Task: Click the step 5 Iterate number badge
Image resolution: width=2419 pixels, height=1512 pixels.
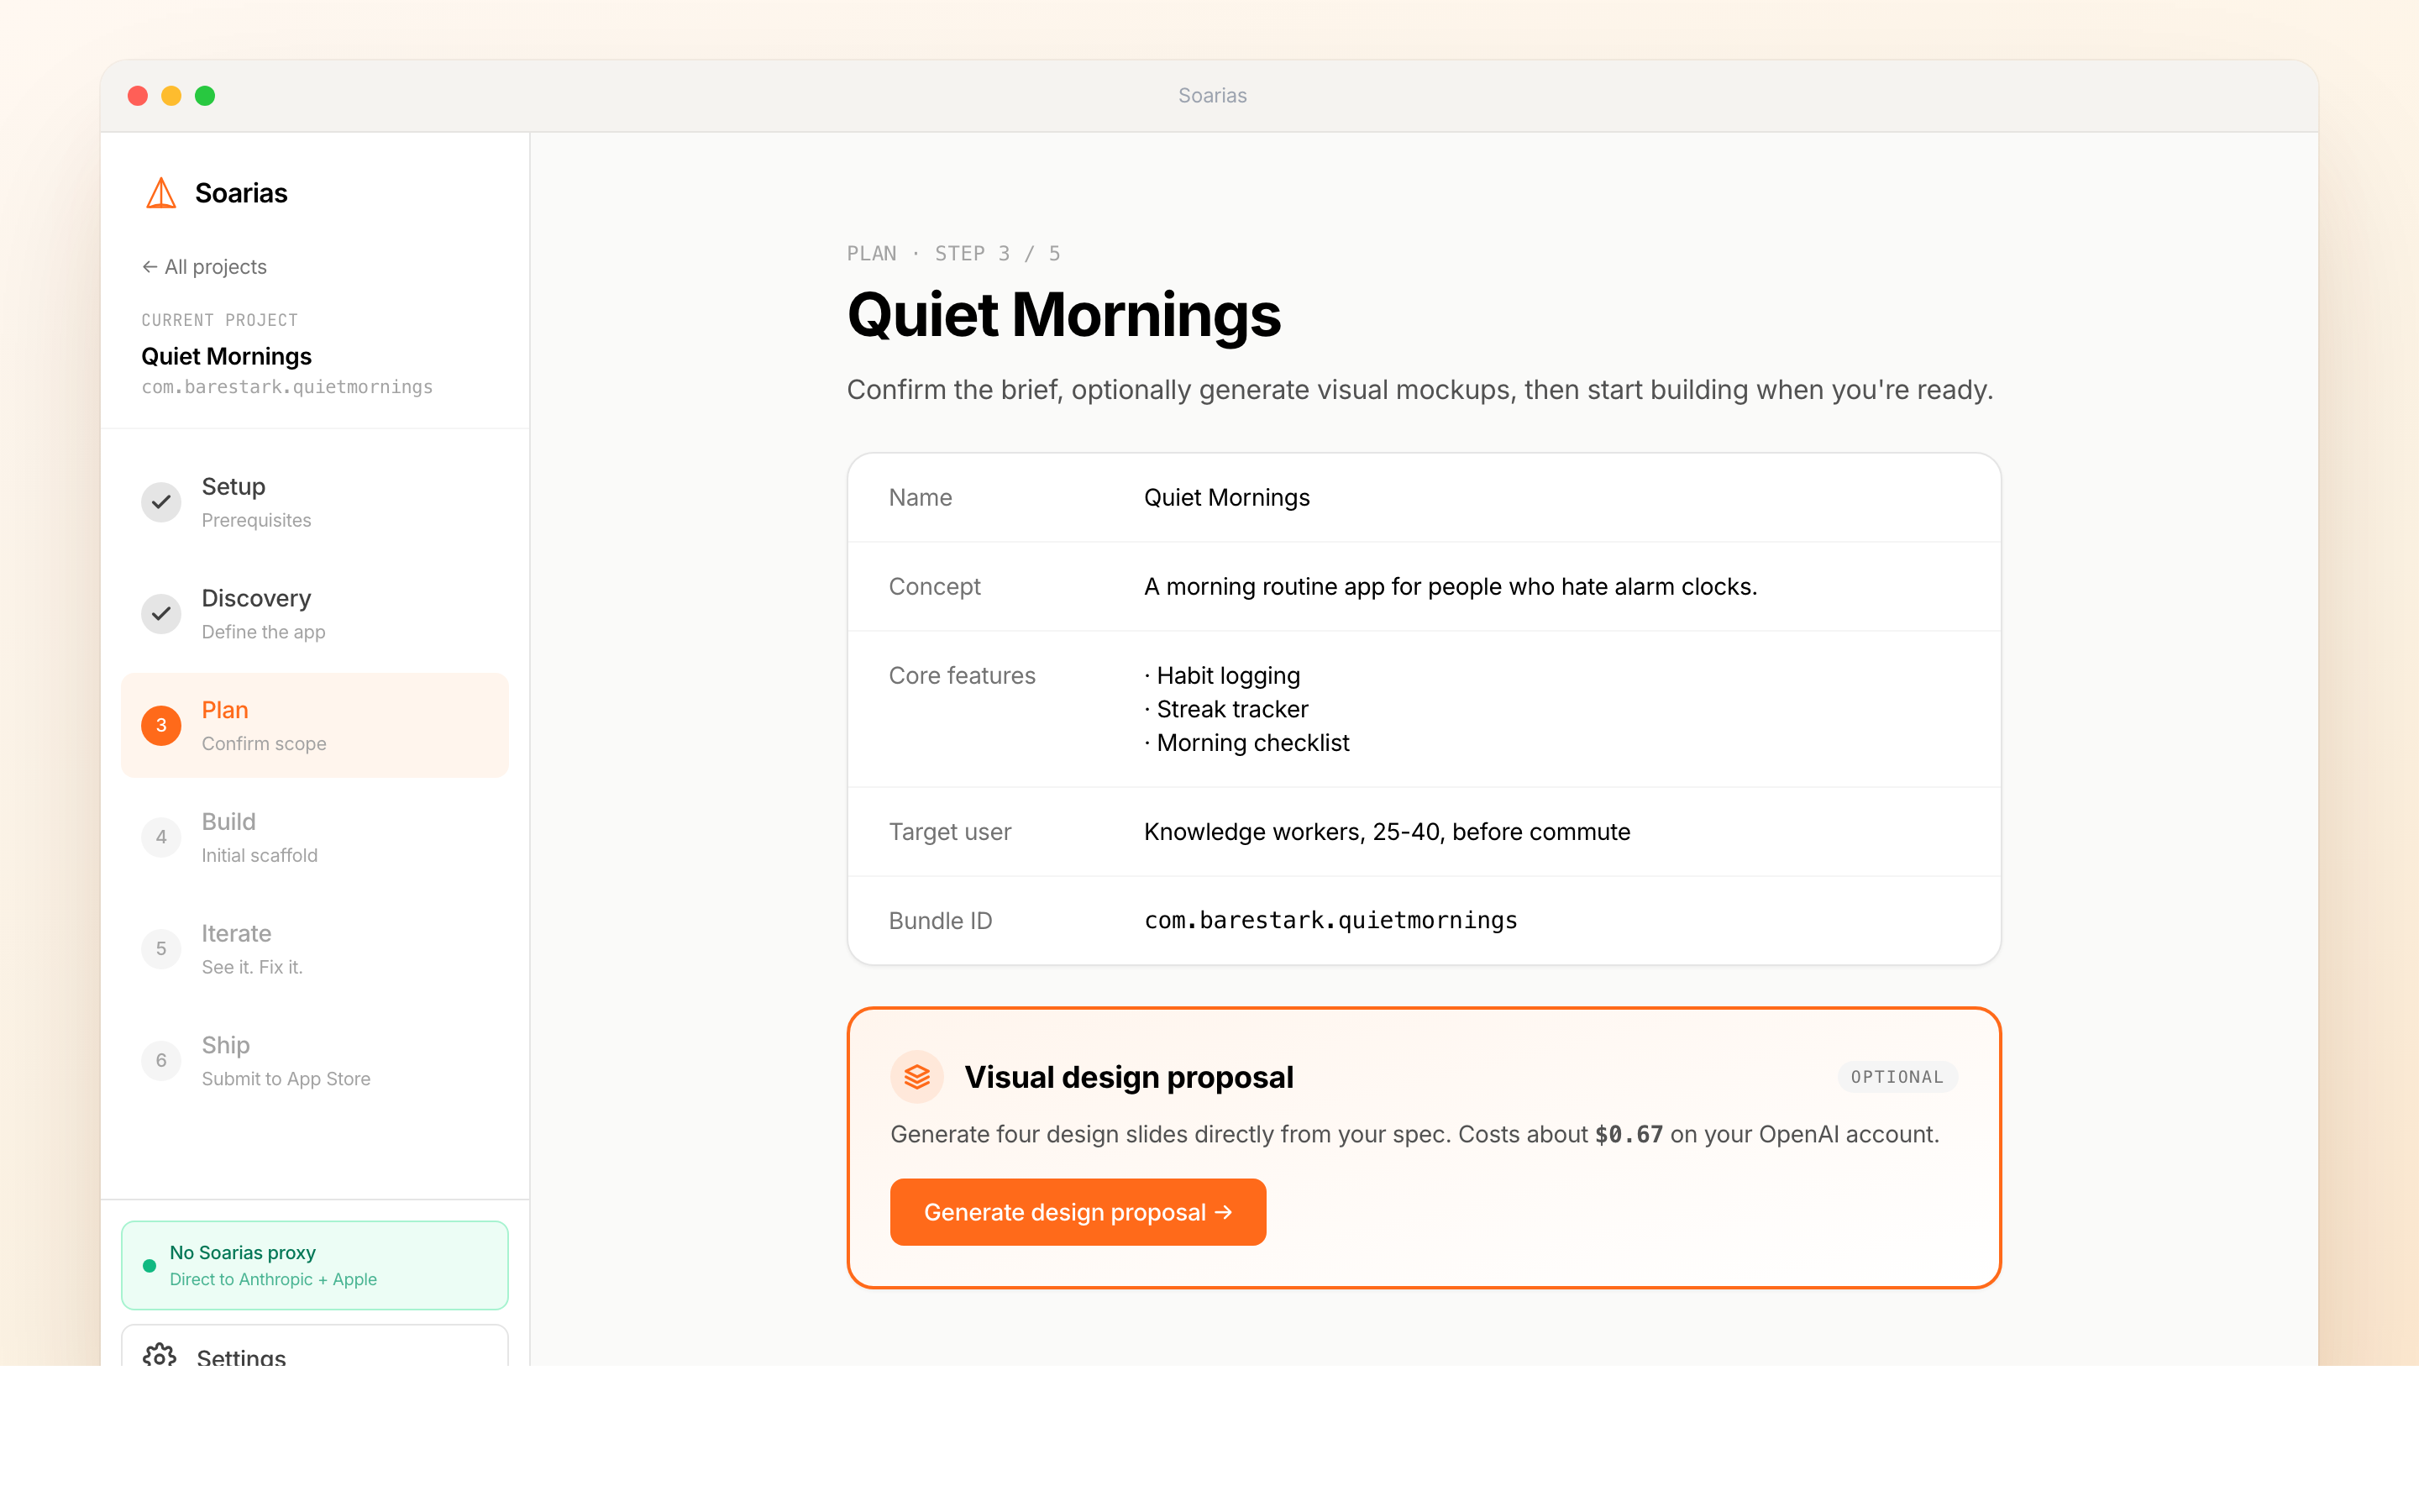Action: [x=161, y=949]
